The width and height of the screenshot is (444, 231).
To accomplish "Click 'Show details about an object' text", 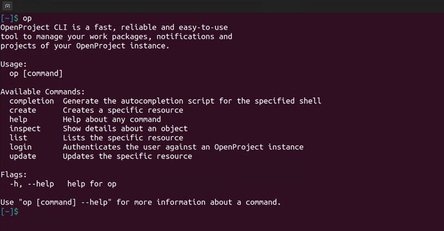I will [125, 129].
